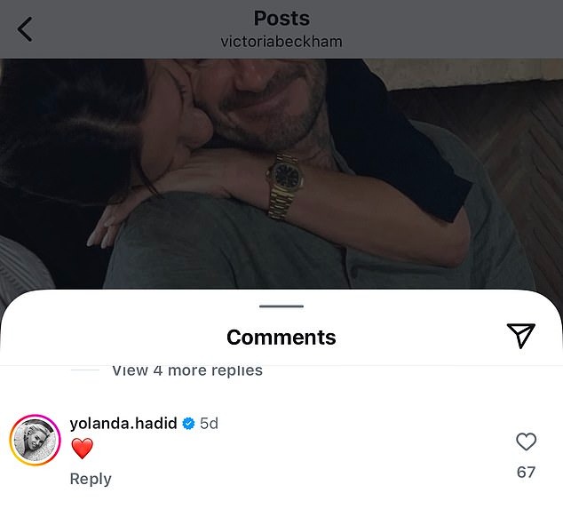Click the 5d comment timestamp
This screenshot has width=563, height=509.
point(209,424)
